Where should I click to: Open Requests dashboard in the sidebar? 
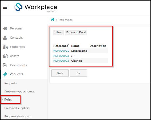pyautogui.click(x=18, y=116)
